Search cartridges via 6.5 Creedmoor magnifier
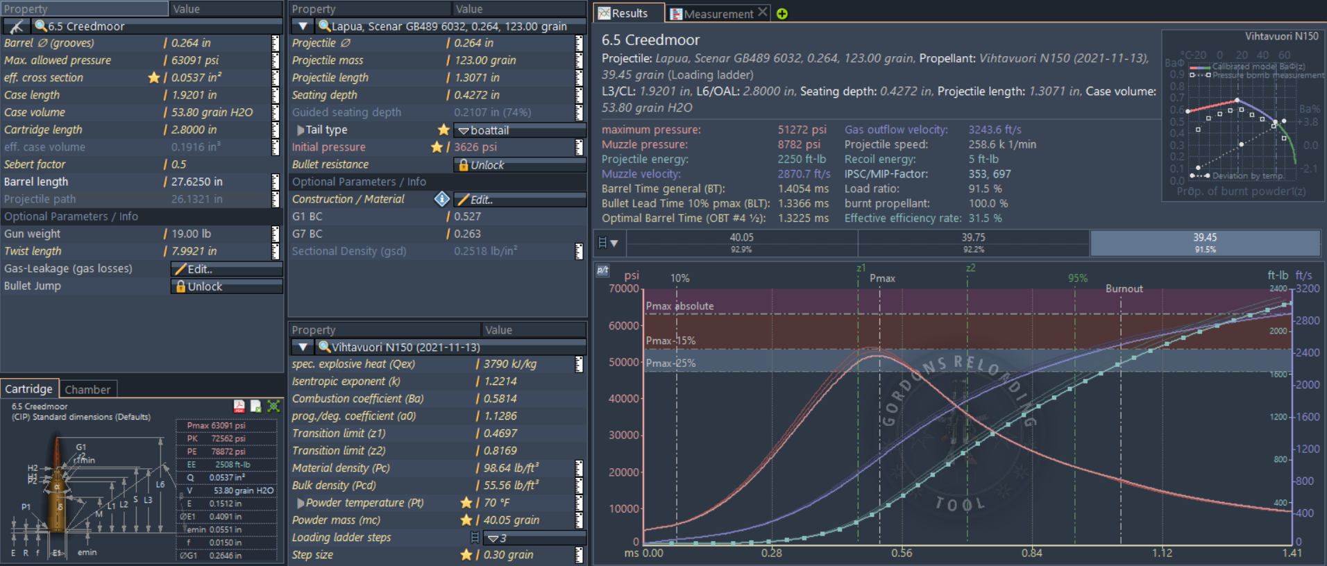Screen dimensions: 1327x566 [41, 26]
